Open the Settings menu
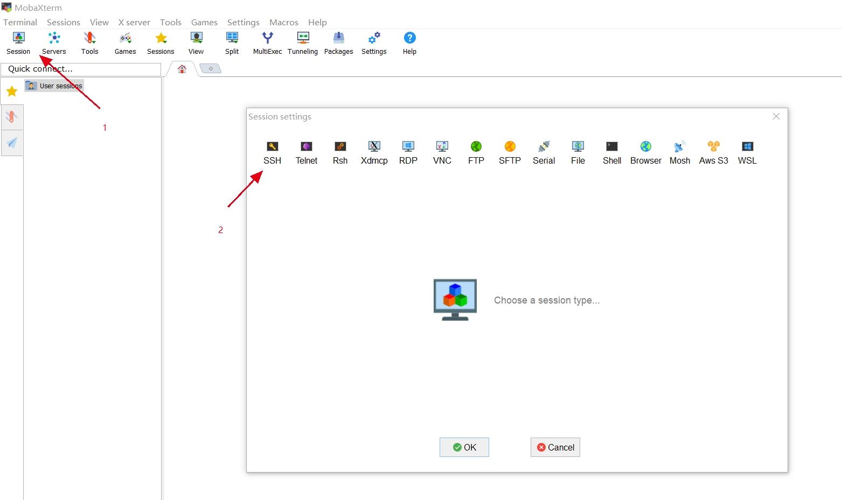The image size is (842, 500). click(x=243, y=22)
